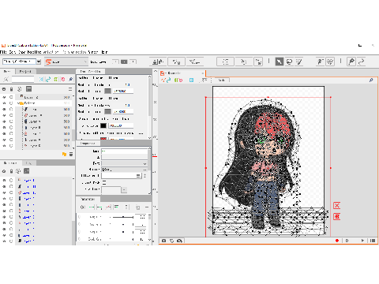Click the trash delete icon in parts panel
379x284 pixels.
[71, 154]
